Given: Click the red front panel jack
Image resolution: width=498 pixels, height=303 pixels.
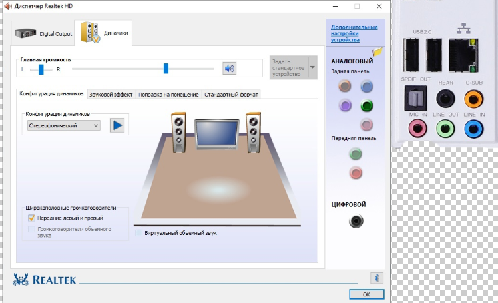Looking at the screenshot, I should tap(356, 173).
